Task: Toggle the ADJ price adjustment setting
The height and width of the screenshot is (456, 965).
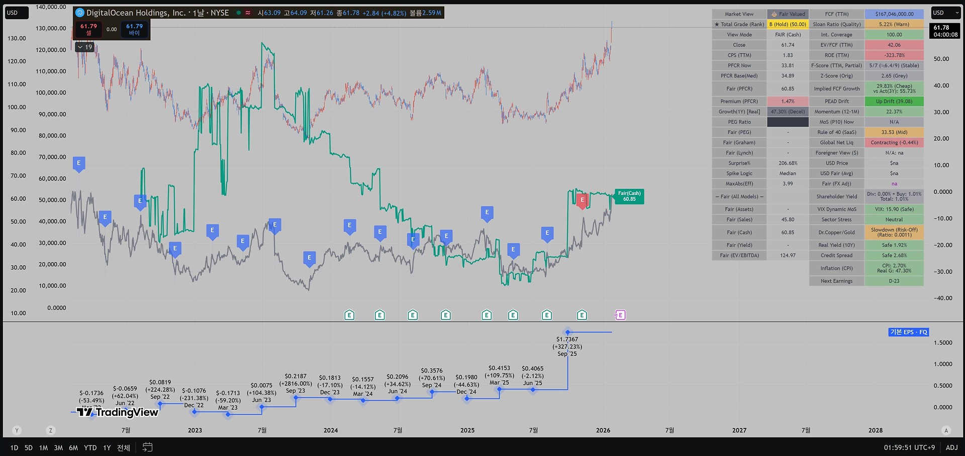Action: [x=952, y=447]
